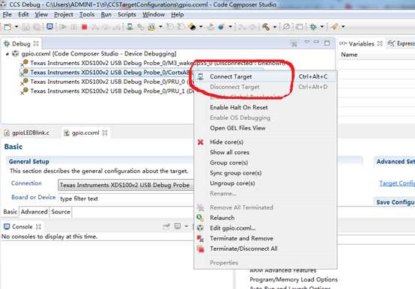Choose Hide core(s) in the context menu

click(265, 142)
